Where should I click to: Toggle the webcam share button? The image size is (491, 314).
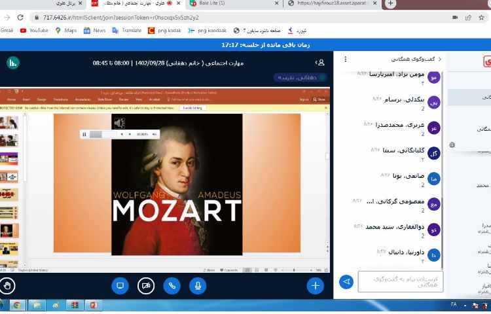pyautogui.click(x=146, y=285)
